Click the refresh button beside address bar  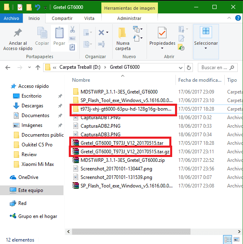coord(189,68)
